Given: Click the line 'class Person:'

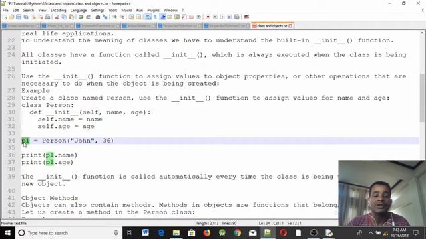Looking at the screenshot, I should pos(47,105).
